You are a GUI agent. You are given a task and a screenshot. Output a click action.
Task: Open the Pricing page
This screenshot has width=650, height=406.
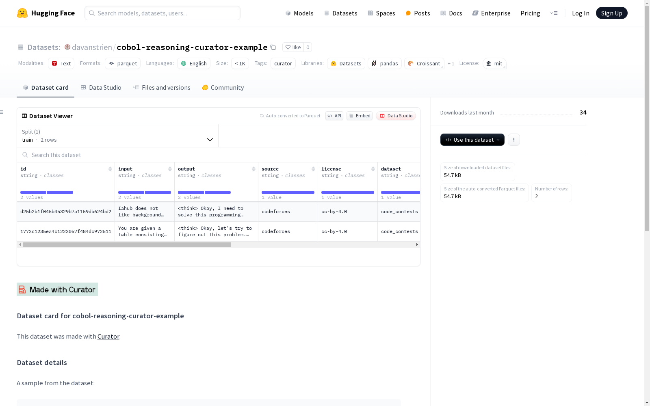pyautogui.click(x=530, y=13)
